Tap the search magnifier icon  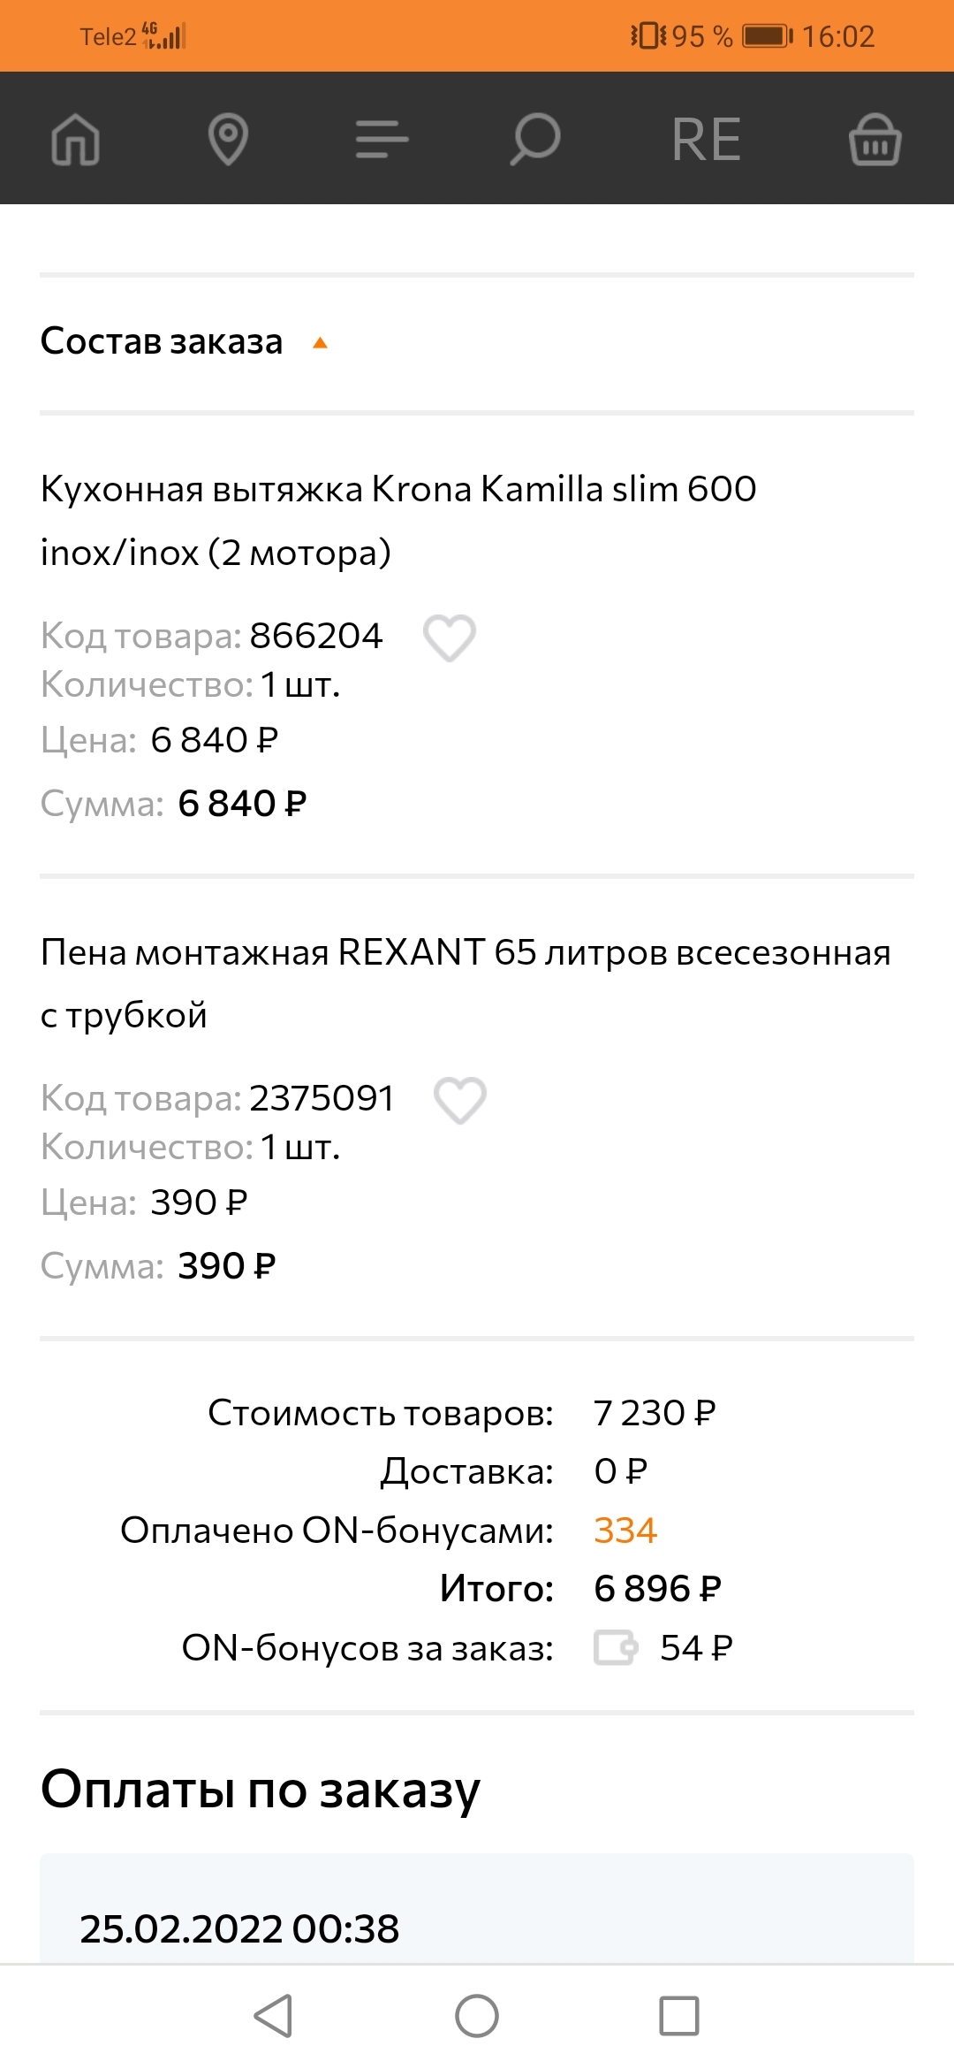(535, 140)
